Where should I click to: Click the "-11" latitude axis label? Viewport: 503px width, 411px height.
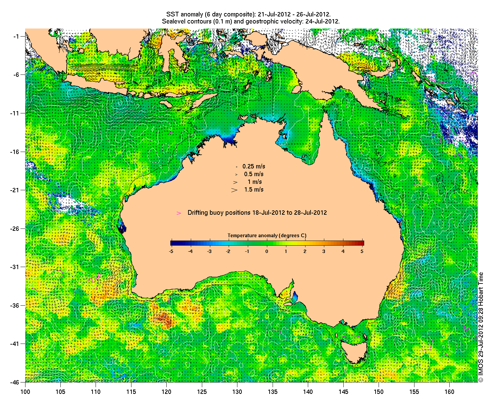15,113
